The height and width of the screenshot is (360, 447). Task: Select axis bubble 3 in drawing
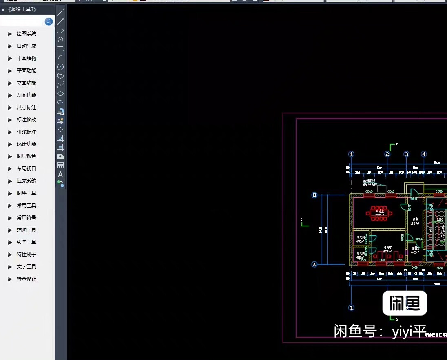(x=407, y=154)
